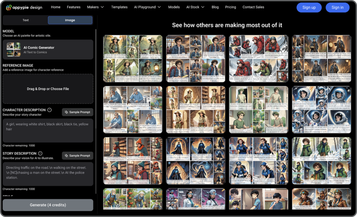Open the Templates menu item
Image resolution: width=357 pixels, height=217 pixels.
[119, 7]
